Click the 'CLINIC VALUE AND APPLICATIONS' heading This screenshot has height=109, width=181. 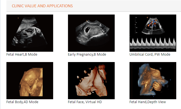(x=42, y=6)
